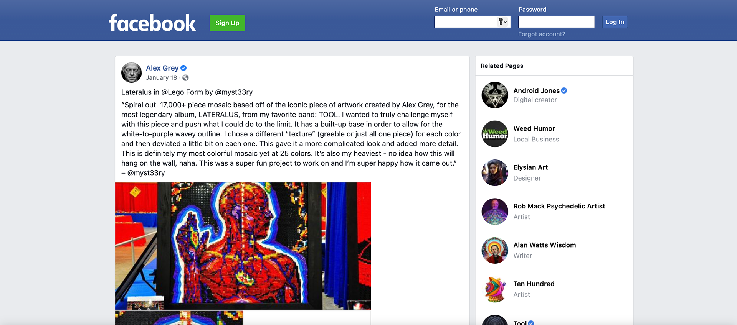Open the January 18 post timestamp
737x325 pixels.
(161, 78)
